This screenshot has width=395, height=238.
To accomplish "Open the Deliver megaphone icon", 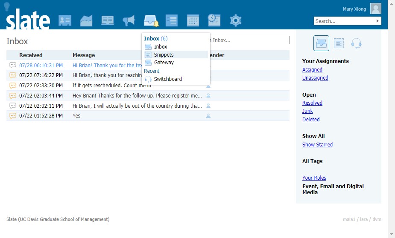I will coord(129,20).
